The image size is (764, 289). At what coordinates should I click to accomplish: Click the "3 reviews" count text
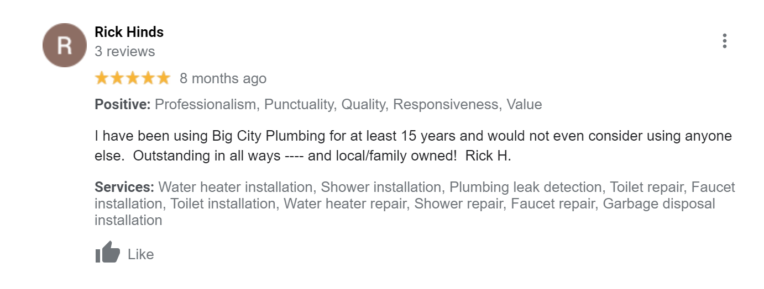125,51
